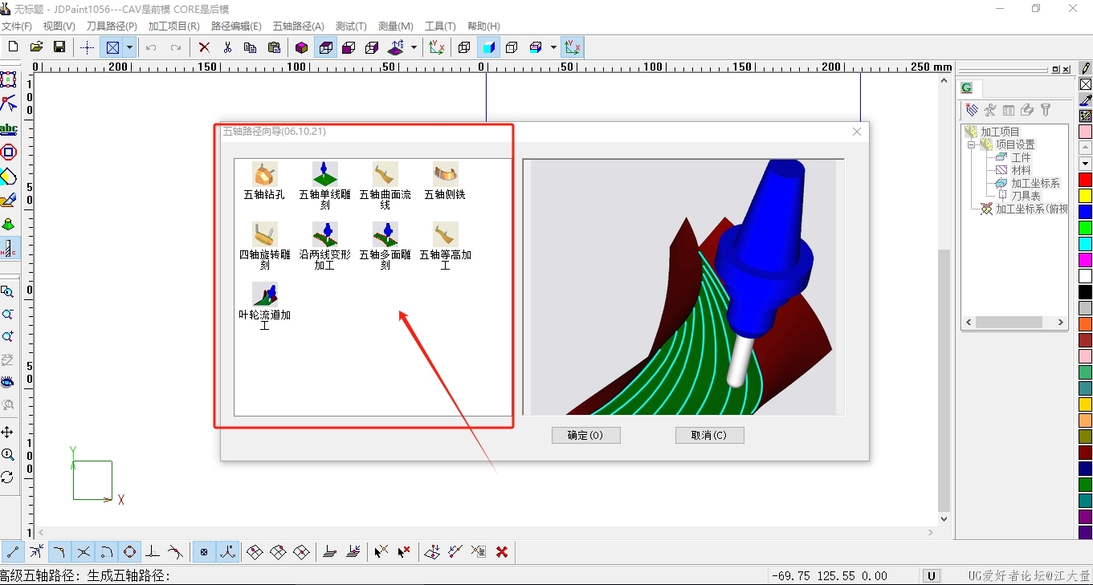This screenshot has height=585, width=1093.
Task: Close the 五轴路径向导 dialog
Action: (857, 132)
